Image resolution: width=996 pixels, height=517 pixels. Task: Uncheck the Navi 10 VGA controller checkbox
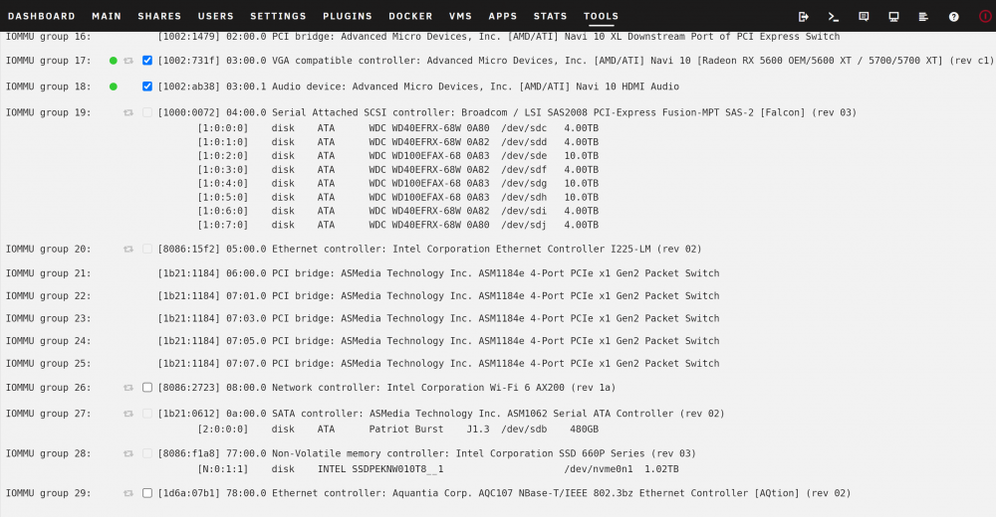pos(147,61)
